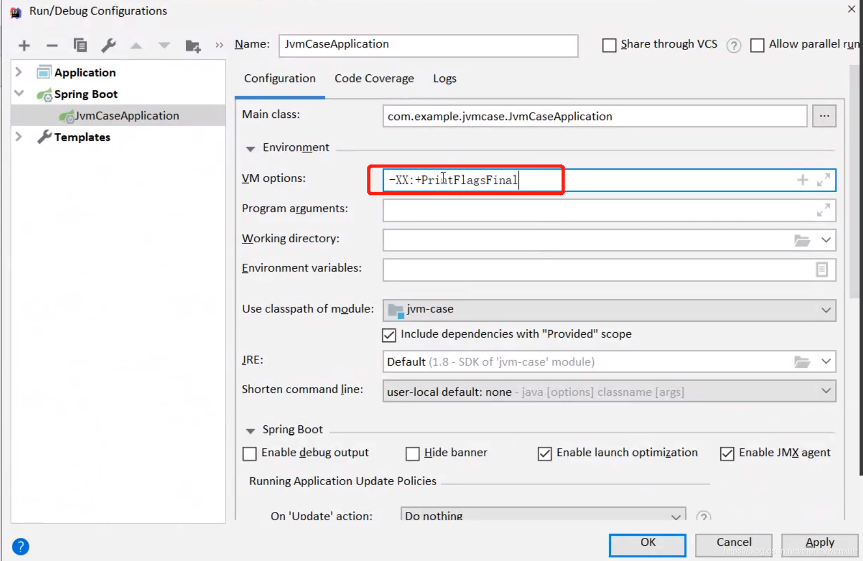This screenshot has width=863, height=561.
Task: Click Cancel button
Action: coord(734,545)
